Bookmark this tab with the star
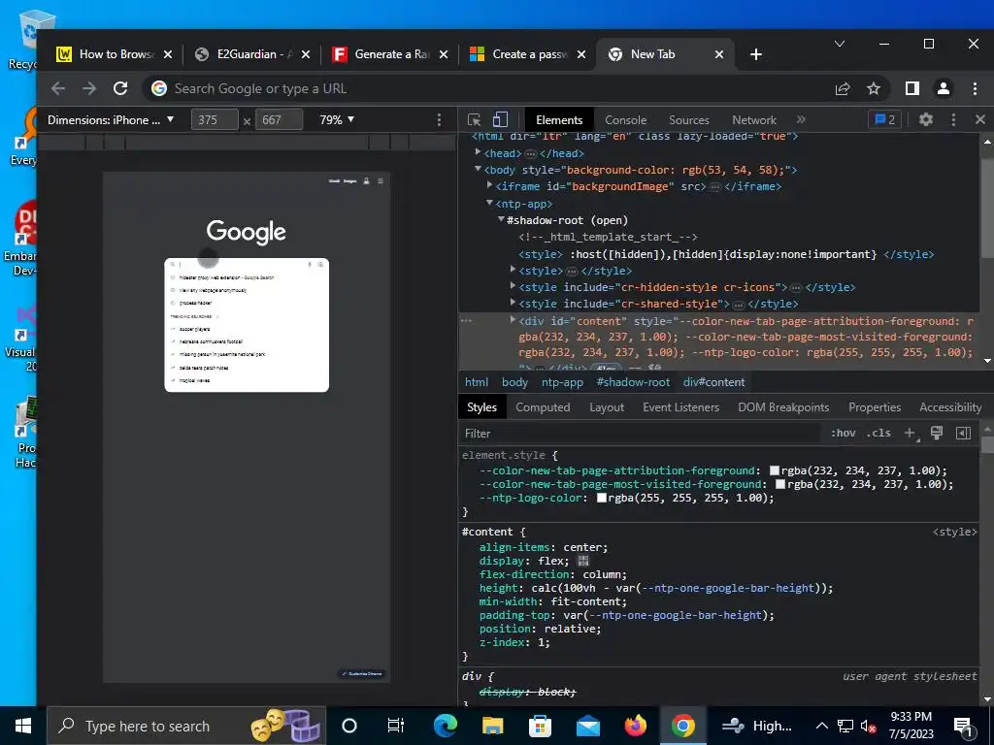This screenshot has height=745, width=994. (x=874, y=88)
